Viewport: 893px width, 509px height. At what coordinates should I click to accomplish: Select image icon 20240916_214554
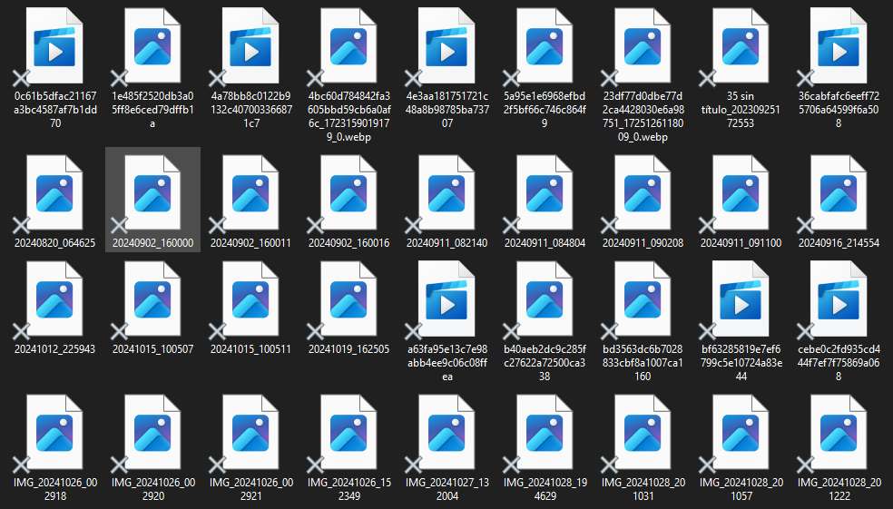point(839,193)
